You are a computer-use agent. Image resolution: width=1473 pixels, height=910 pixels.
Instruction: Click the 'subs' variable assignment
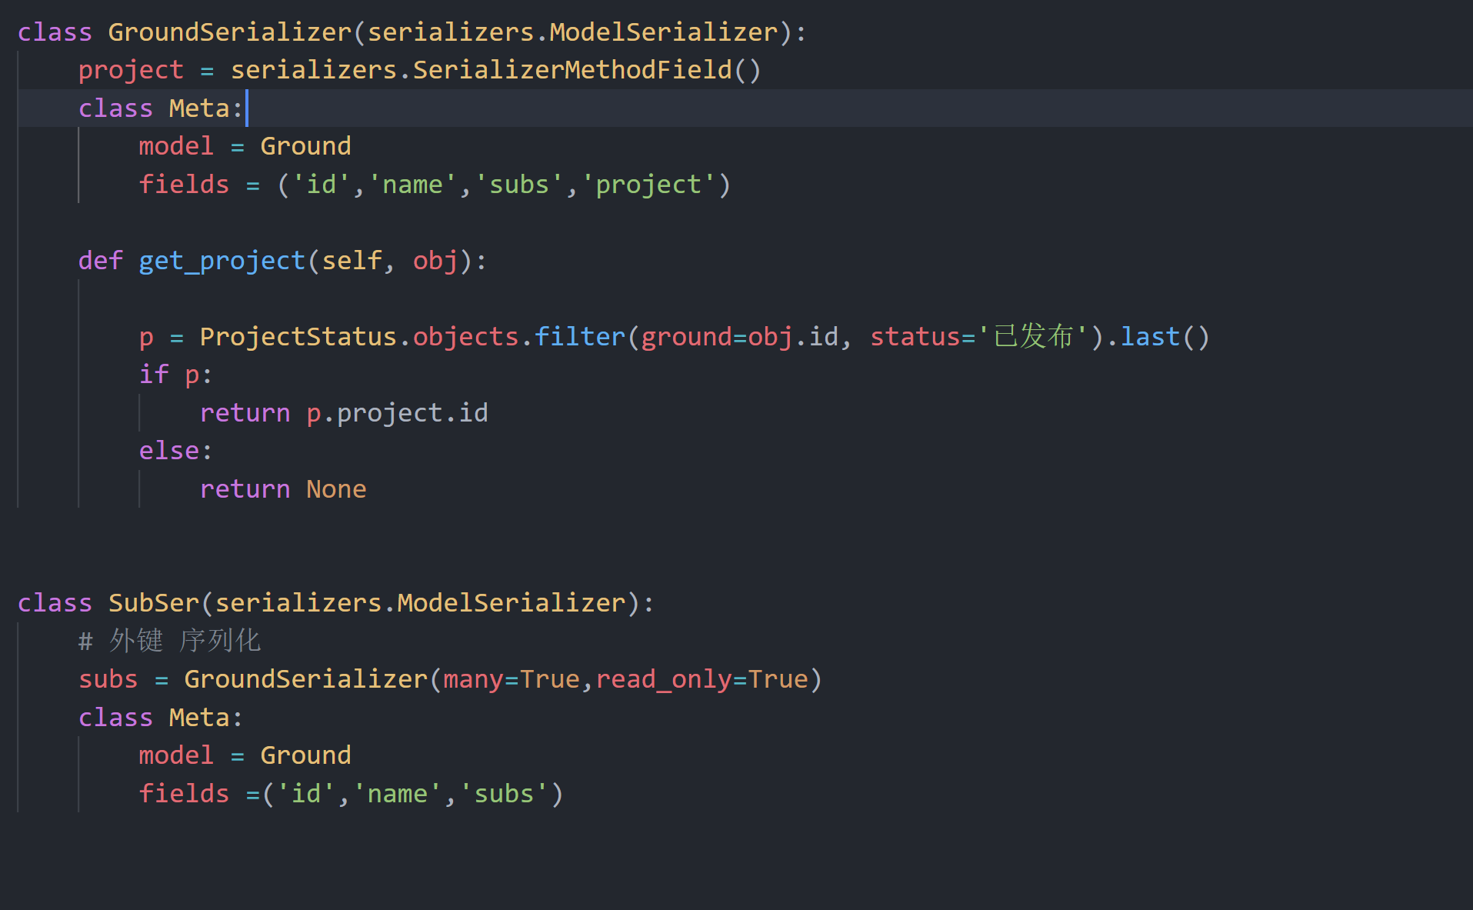pyautogui.click(x=108, y=679)
